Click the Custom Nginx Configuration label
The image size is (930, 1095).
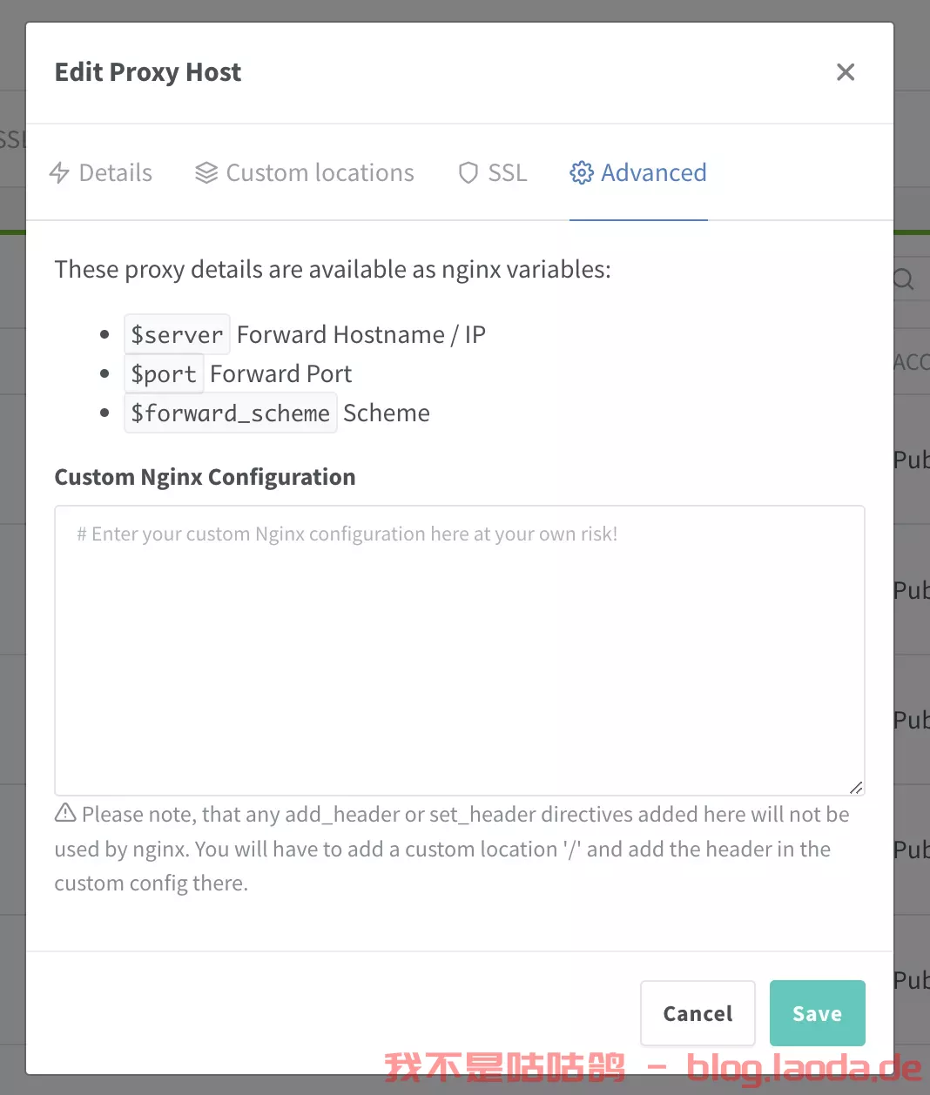click(206, 477)
